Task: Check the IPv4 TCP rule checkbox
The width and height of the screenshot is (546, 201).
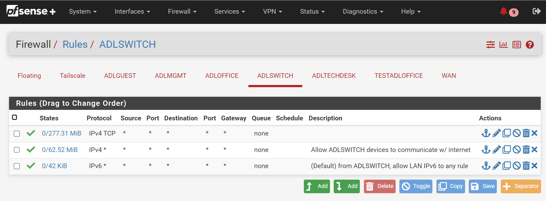Action: pos(17,133)
